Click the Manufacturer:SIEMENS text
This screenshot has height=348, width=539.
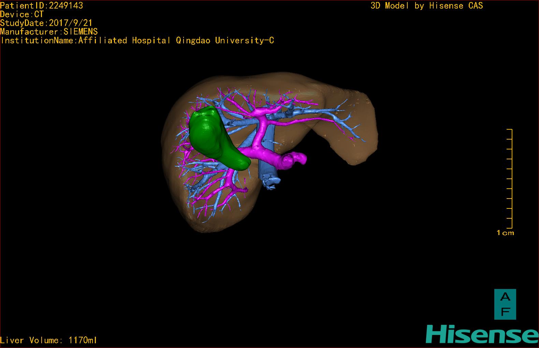click(49, 32)
